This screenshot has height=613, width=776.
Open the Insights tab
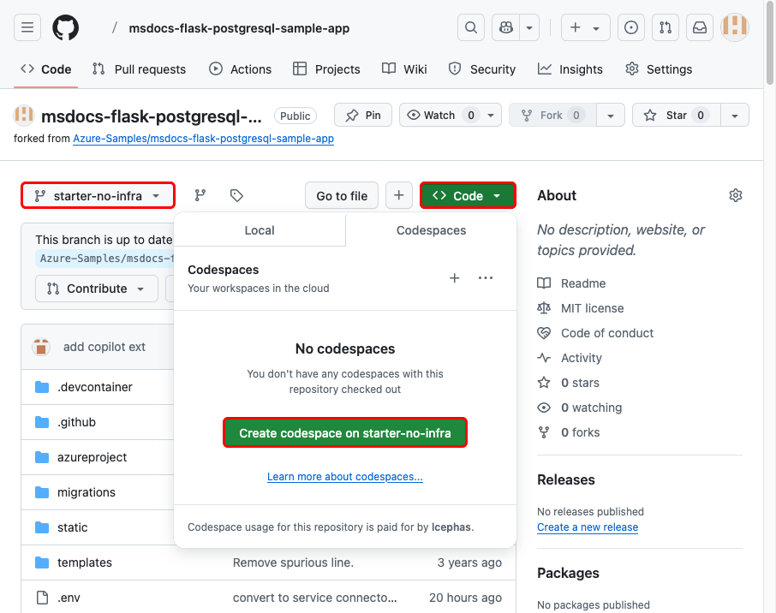(x=570, y=68)
